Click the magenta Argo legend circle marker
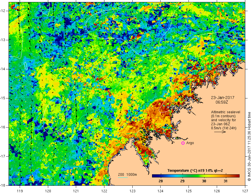This screenshot has height=194, width=251. coord(183,143)
